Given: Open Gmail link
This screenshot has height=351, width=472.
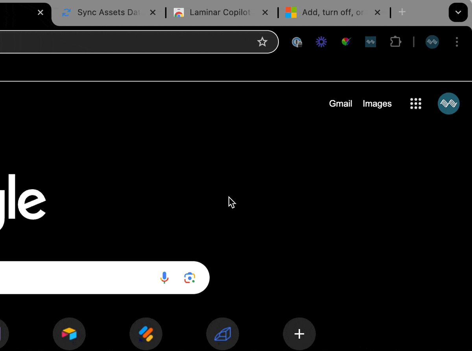Looking at the screenshot, I should click(341, 103).
